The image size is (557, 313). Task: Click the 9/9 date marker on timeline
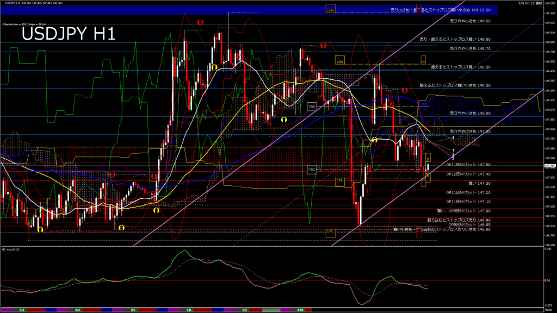(244, 310)
